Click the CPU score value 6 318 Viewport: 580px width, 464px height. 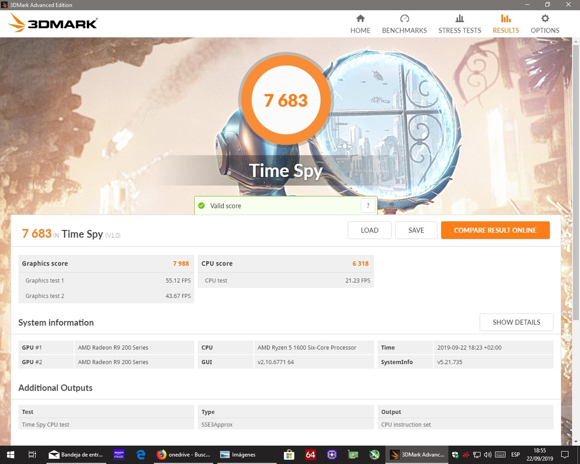360,264
